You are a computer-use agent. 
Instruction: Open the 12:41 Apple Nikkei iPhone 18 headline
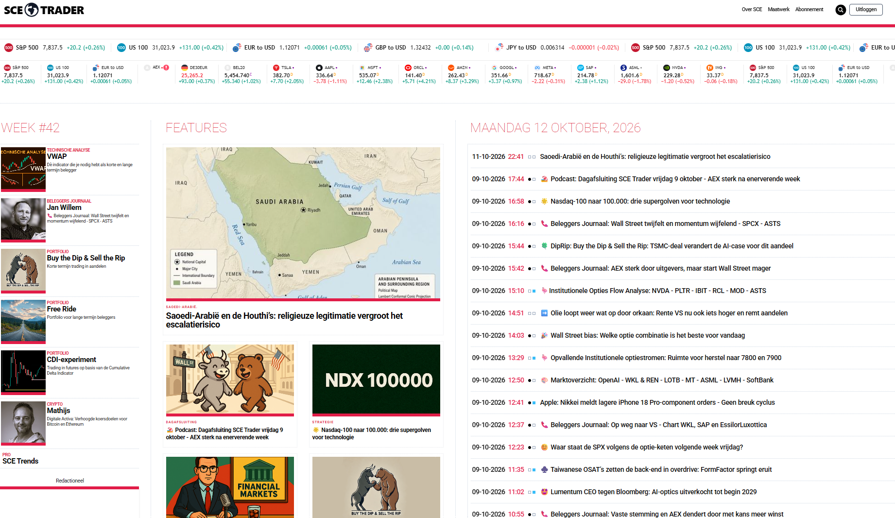(x=657, y=402)
